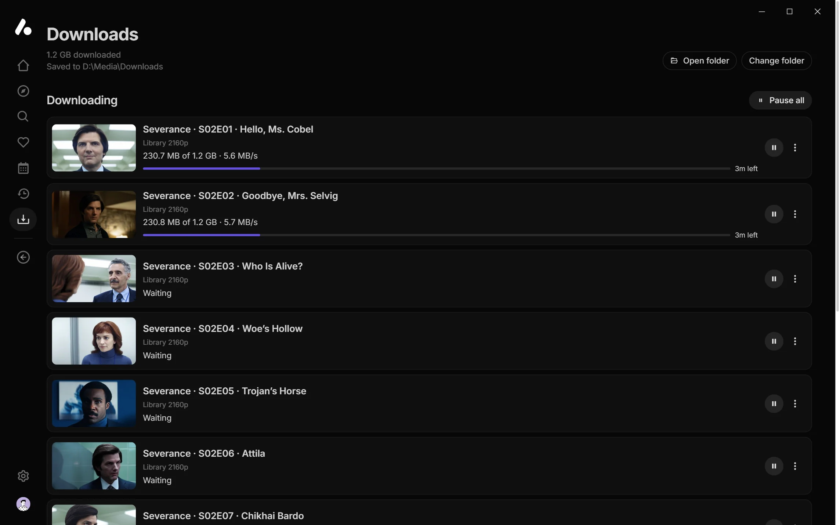Pause the S02E01 Hello, Ms. Cobel download
The height and width of the screenshot is (525, 840).
[774, 148]
